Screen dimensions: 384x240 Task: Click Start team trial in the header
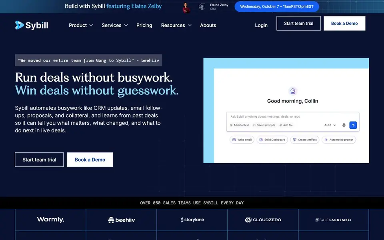[x=298, y=24]
